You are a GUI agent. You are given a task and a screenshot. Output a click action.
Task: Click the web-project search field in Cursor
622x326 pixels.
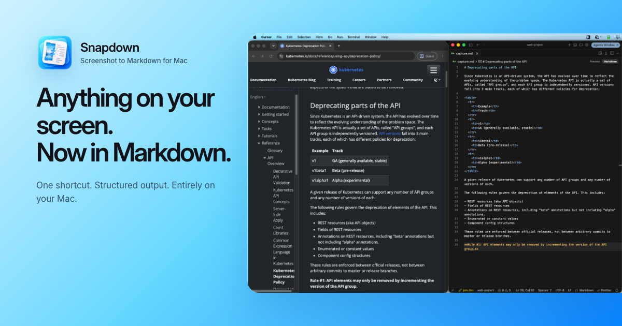535,45
